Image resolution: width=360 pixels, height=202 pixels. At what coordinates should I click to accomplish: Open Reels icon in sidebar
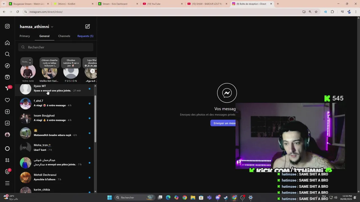[x=7, y=77]
